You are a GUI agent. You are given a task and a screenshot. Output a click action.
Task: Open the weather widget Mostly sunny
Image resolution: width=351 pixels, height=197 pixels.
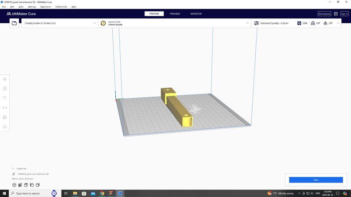click(280, 193)
